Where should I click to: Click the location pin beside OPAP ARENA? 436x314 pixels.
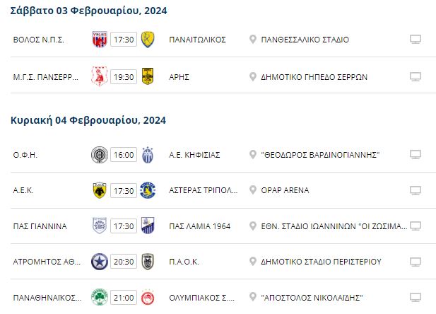[x=253, y=190]
